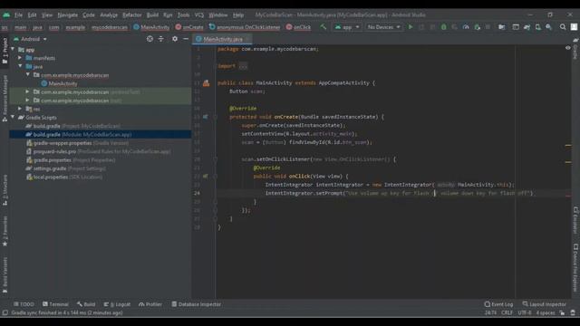
Task: Expand the res folder arrow
Action: point(20,109)
